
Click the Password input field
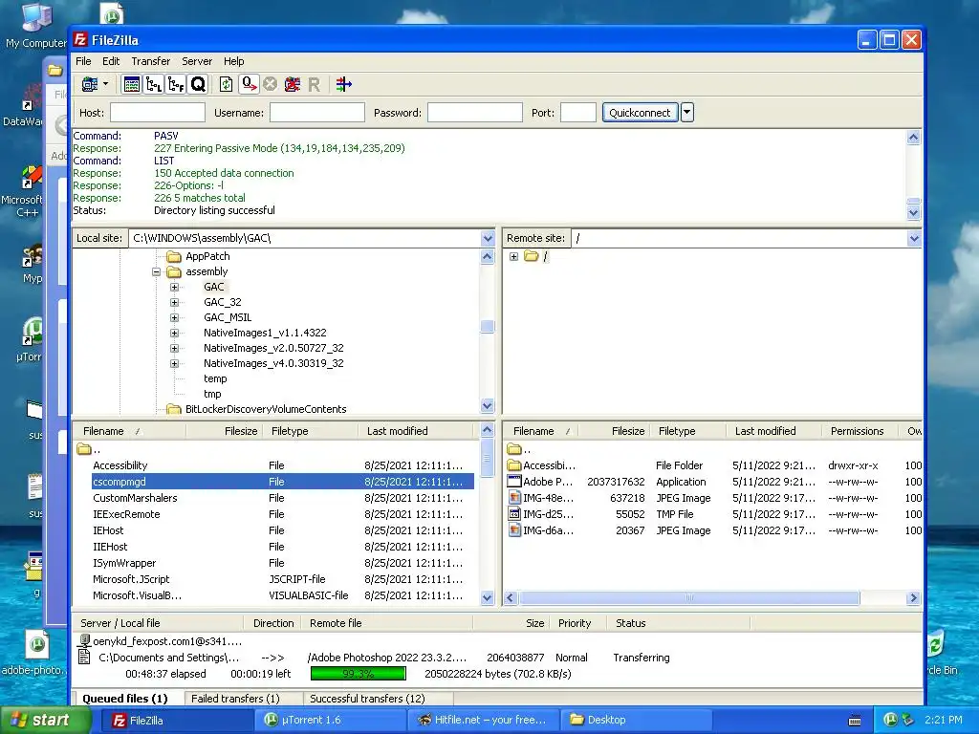click(x=474, y=113)
